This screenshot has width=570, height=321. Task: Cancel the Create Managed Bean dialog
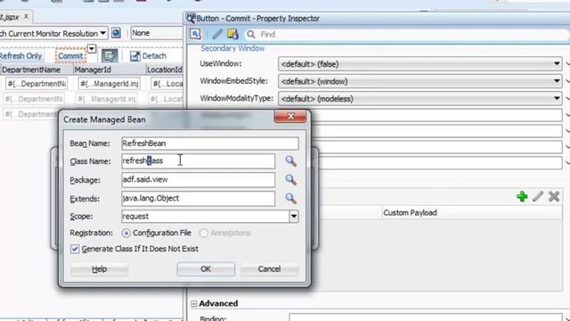[x=269, y=269]
